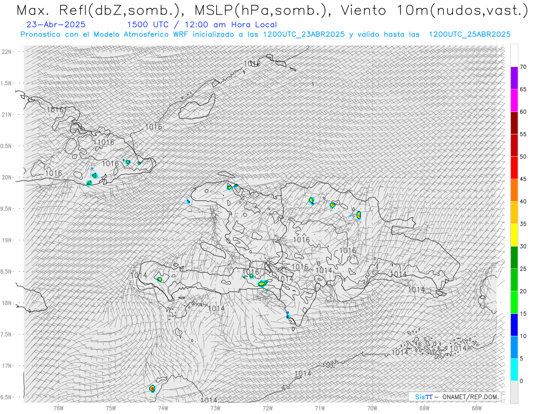Click the cyan 0-5 dBZ legend segment
The height and width of the screenshot is (414, 535).
(514, 370)
